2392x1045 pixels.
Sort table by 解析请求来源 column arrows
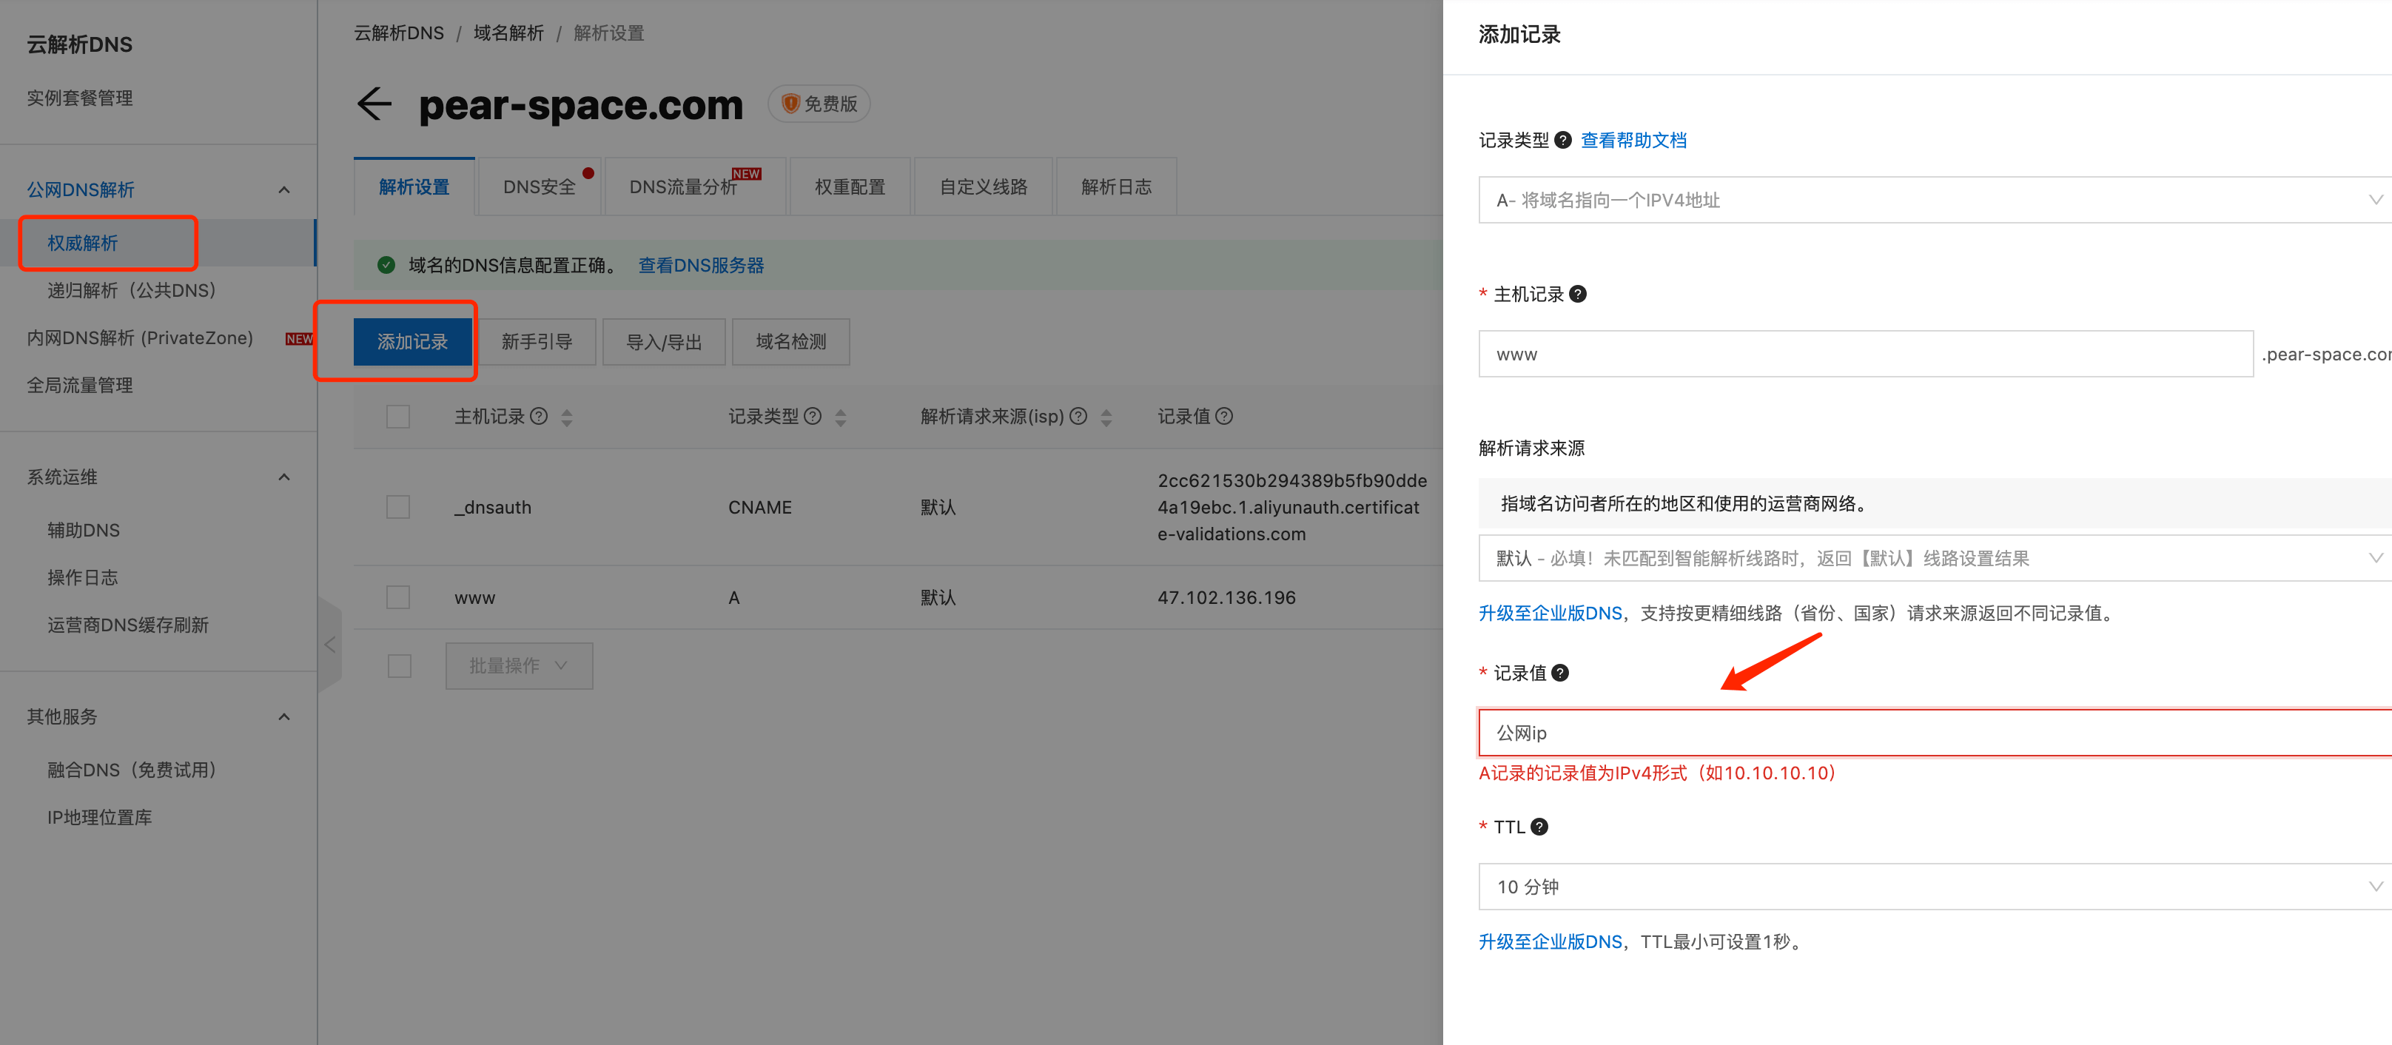point(1106,417)
